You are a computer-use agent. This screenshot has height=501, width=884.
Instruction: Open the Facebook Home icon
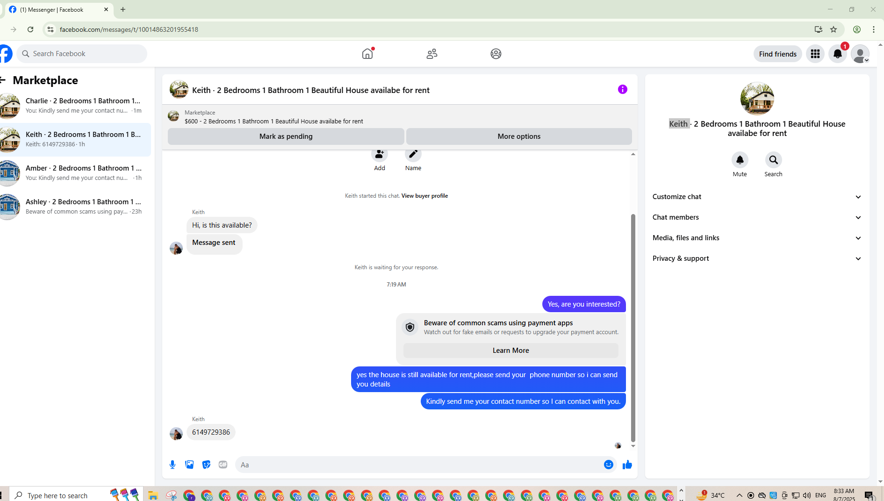click(x=367, y=54)
